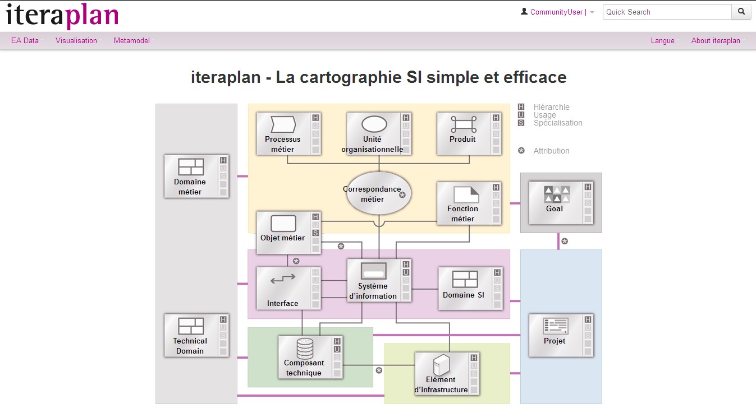Click H marker on Projet tile
The height and width of the screenshot is (413, 756).
point(588,319)
